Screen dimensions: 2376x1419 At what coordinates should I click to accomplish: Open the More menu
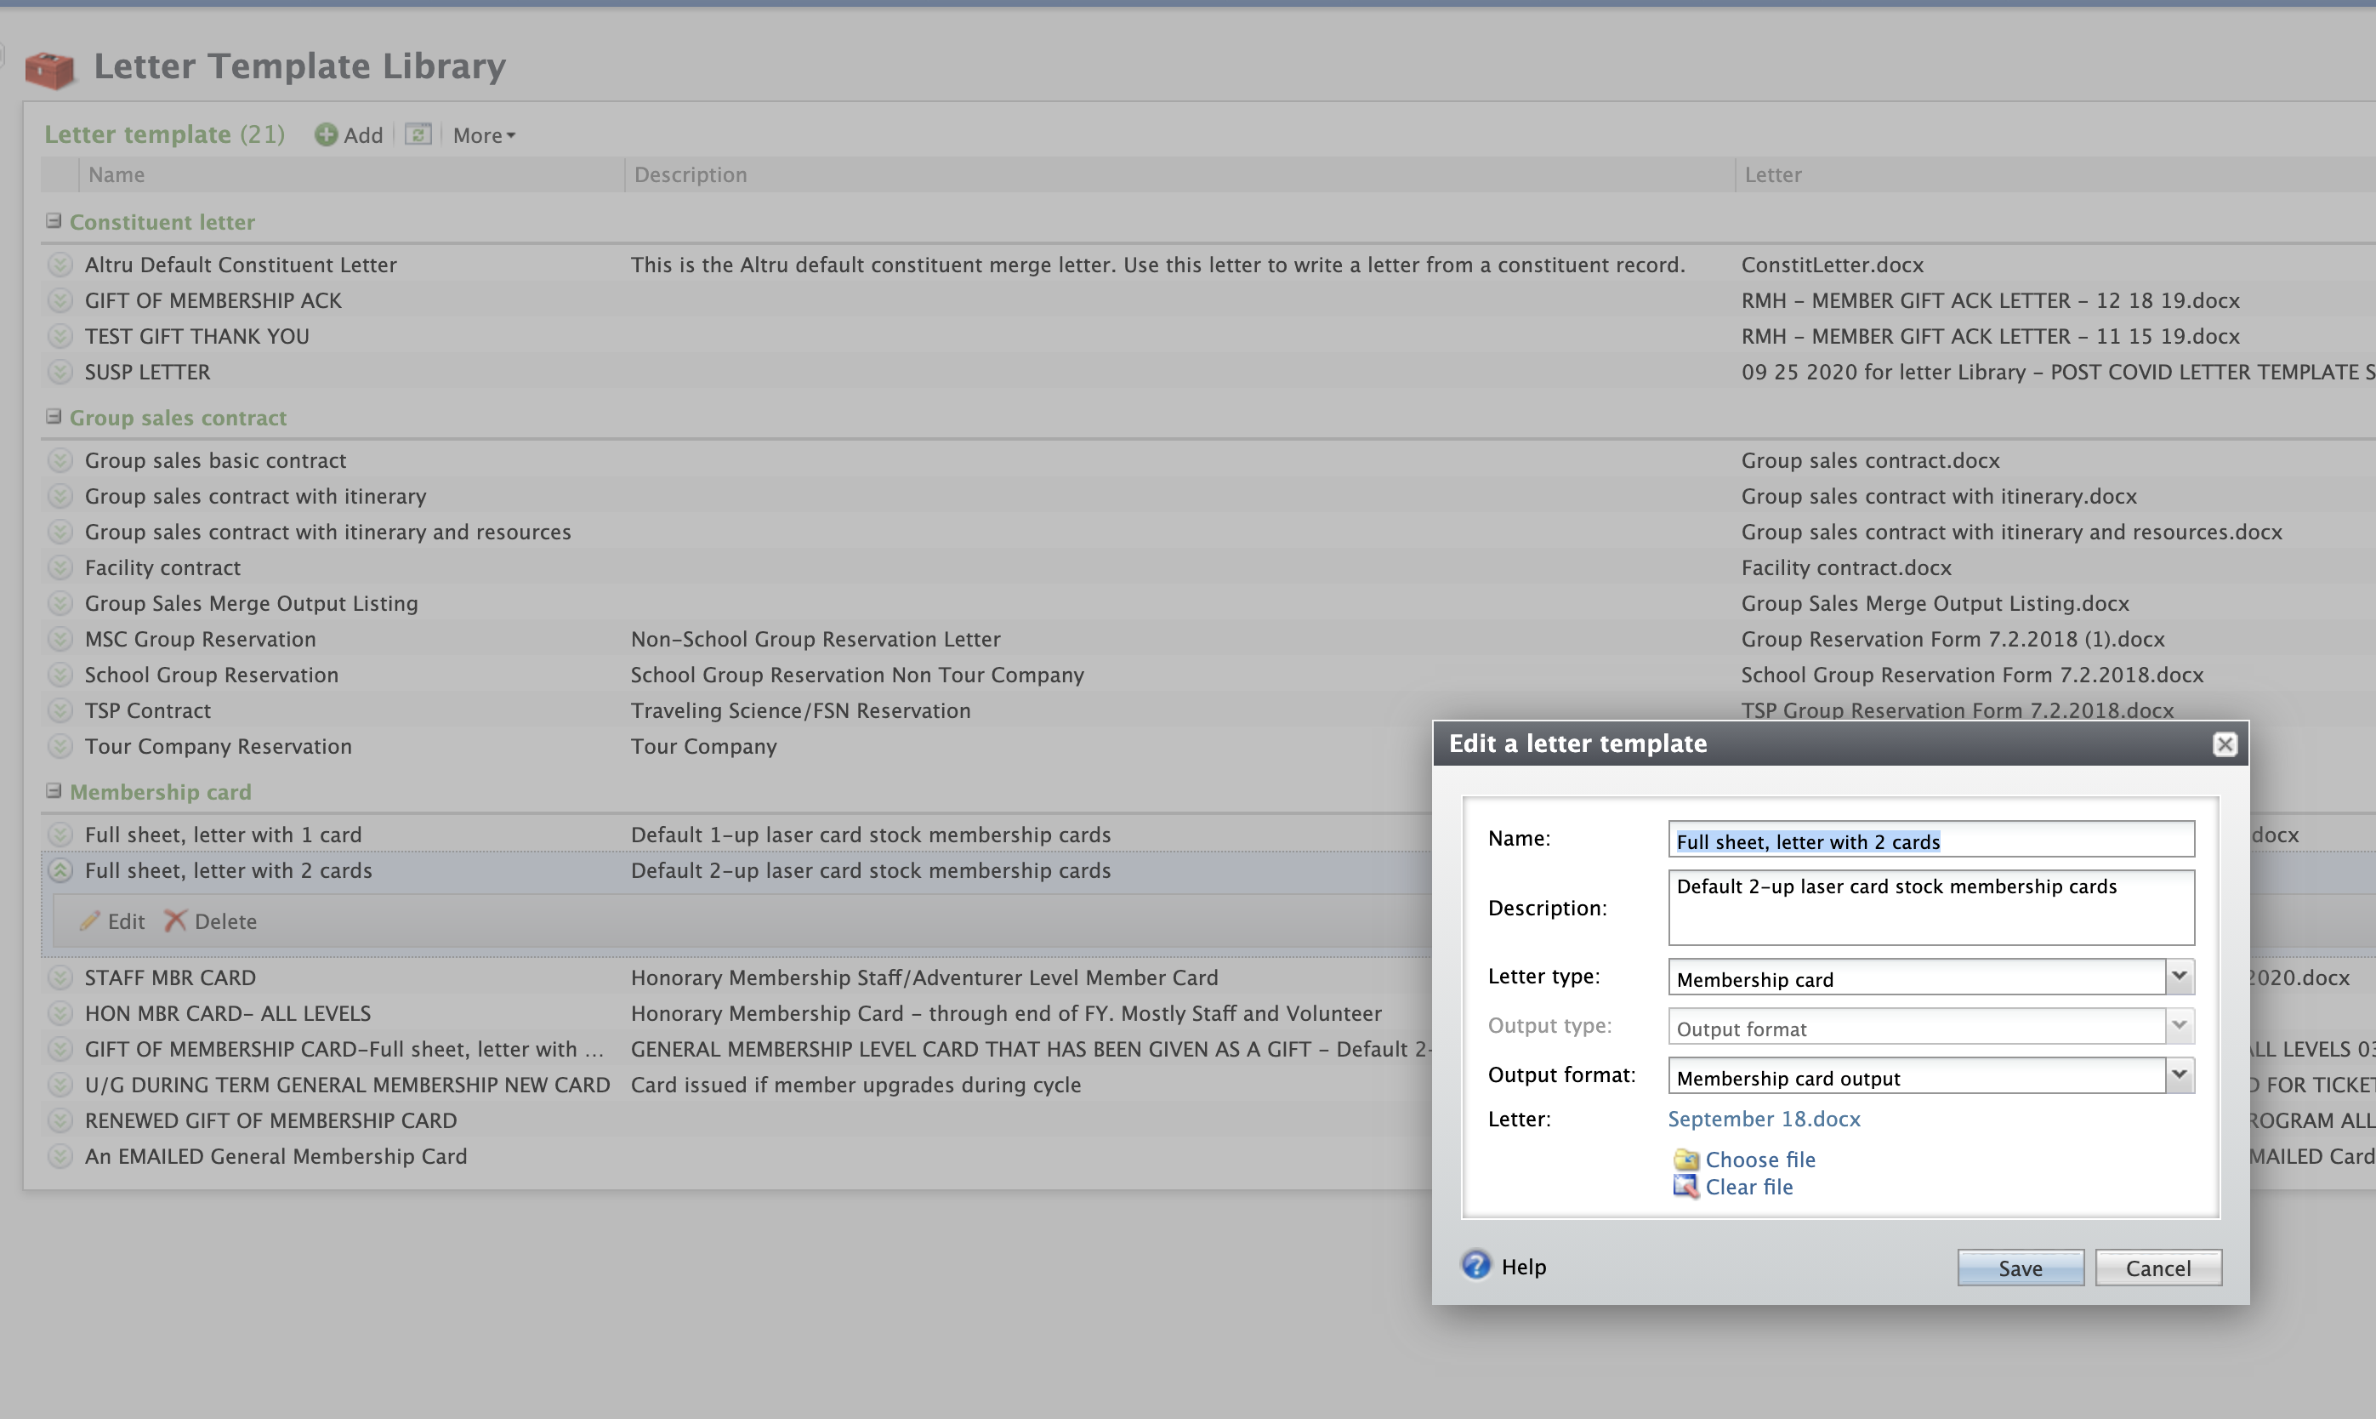[x=484, y=136]
